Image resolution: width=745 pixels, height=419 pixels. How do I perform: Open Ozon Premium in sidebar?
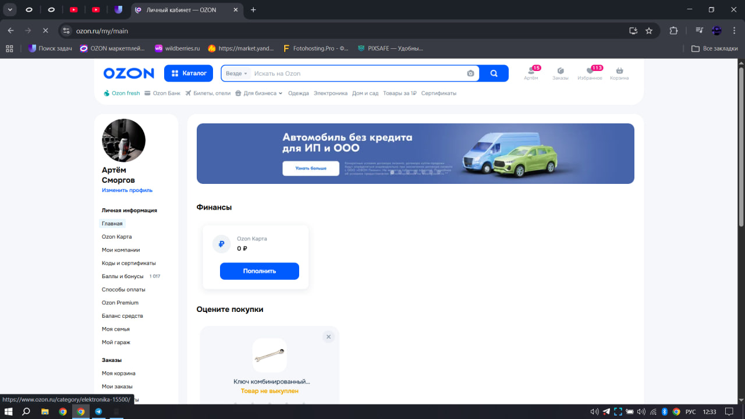pos(120,303)
